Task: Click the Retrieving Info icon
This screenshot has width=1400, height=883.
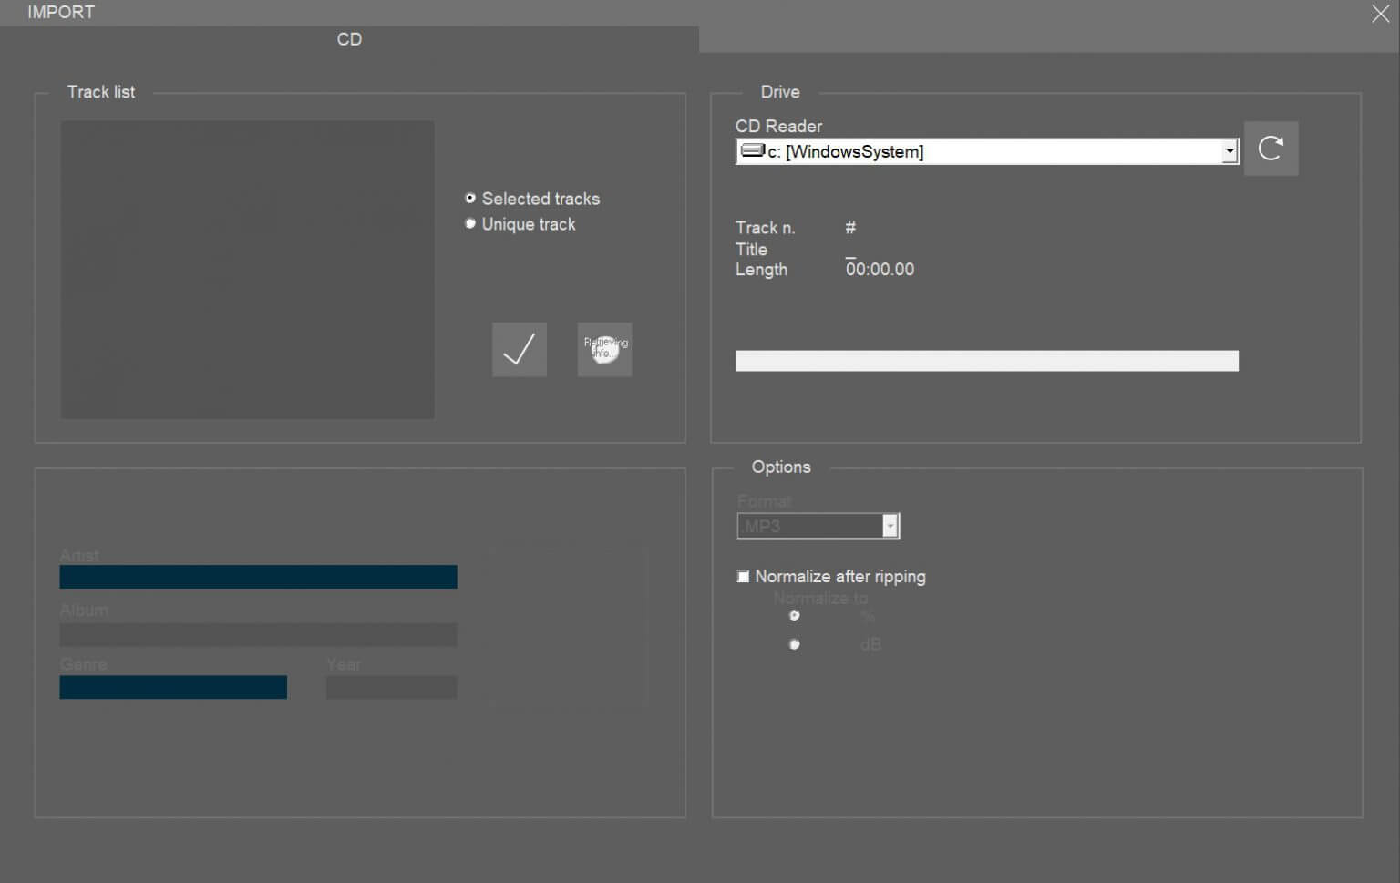Action: coord(604,349)
